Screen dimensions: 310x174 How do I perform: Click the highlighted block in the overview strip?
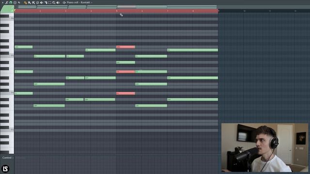[126, 7]
